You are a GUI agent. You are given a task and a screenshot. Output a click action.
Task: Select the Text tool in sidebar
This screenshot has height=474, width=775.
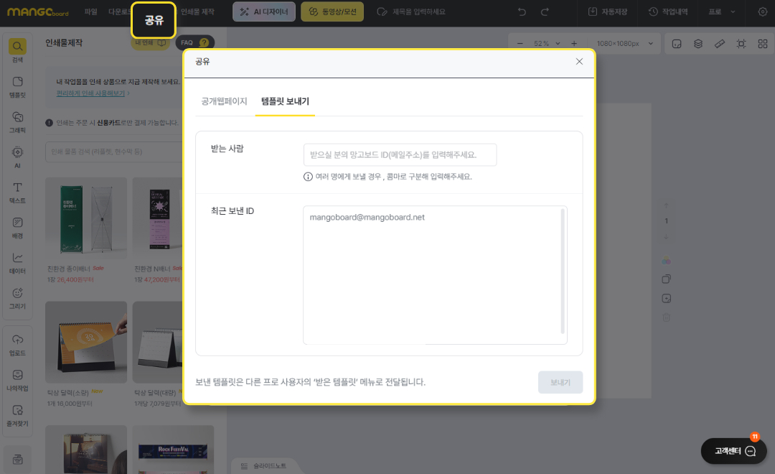pos(18,190)
